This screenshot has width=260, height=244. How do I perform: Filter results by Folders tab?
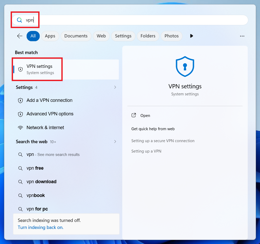click(148, 36)
